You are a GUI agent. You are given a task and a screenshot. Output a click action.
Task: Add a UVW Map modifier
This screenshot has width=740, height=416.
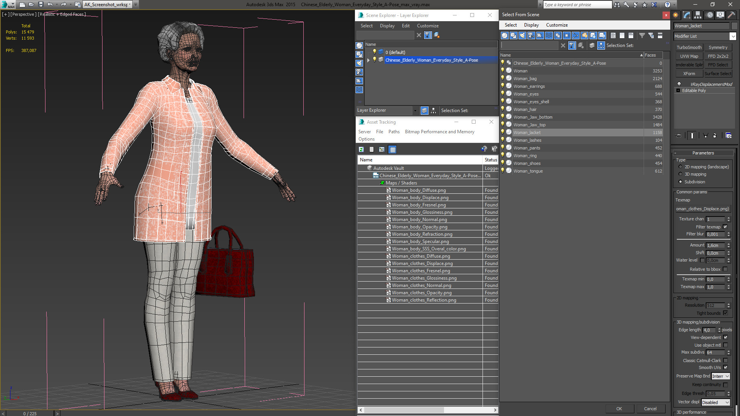click(689, 56)
